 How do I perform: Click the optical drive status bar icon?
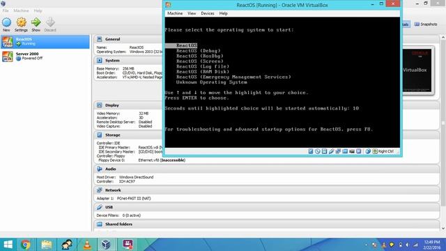click(x=318, y=151)
